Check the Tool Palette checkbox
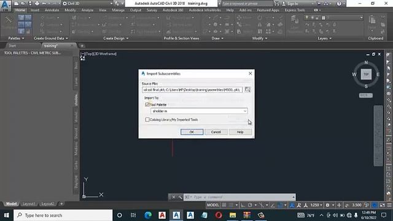 click(x=147, y=104)
